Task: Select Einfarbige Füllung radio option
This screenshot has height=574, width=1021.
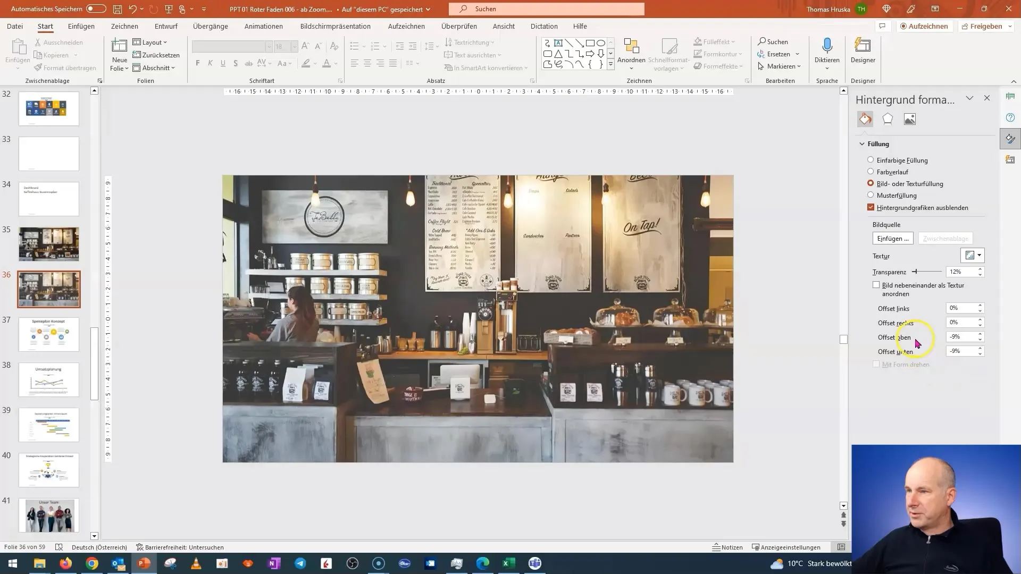Action: tap(871, 160)
